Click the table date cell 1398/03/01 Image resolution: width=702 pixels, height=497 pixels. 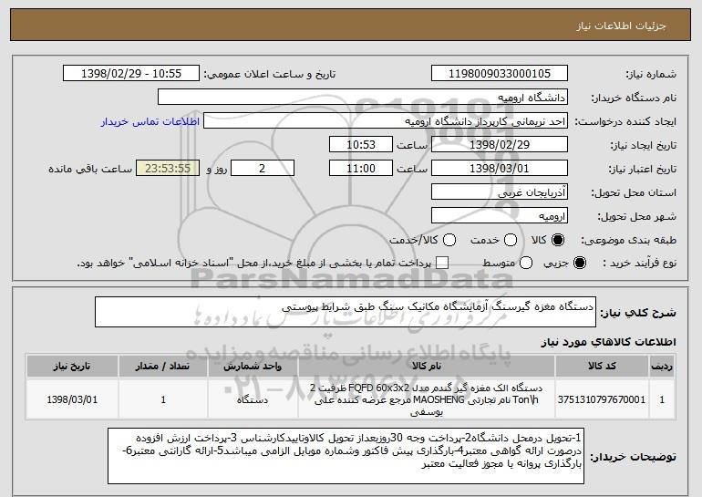pos(72,399)
